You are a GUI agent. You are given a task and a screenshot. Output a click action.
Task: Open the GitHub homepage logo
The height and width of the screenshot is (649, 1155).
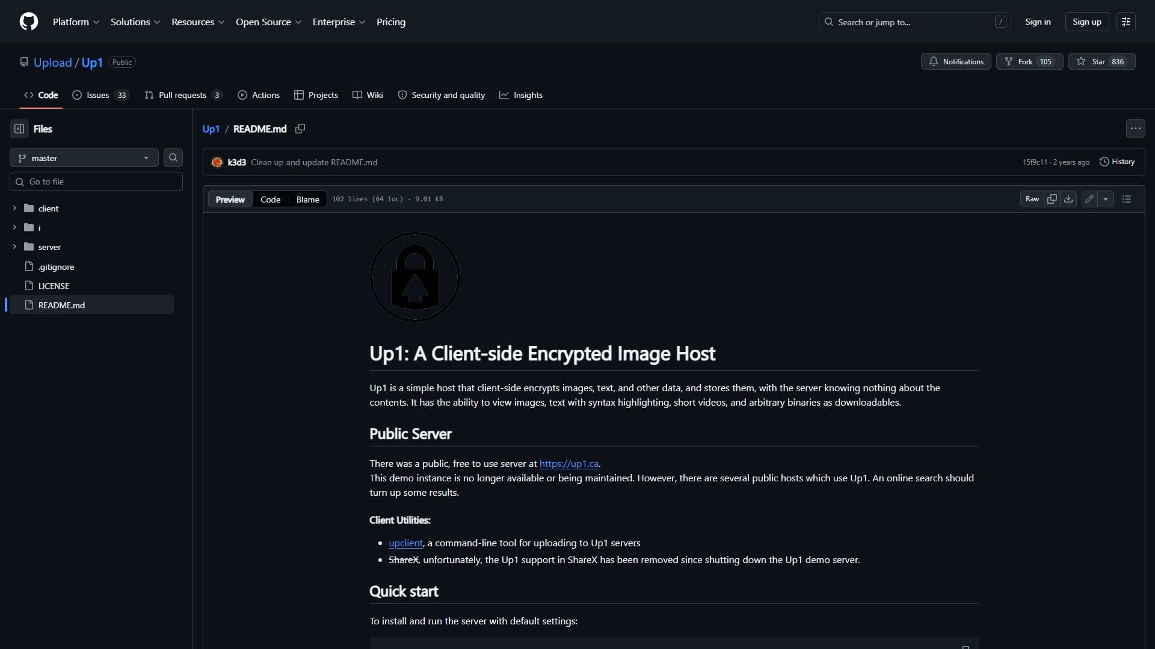pos(29,22)
